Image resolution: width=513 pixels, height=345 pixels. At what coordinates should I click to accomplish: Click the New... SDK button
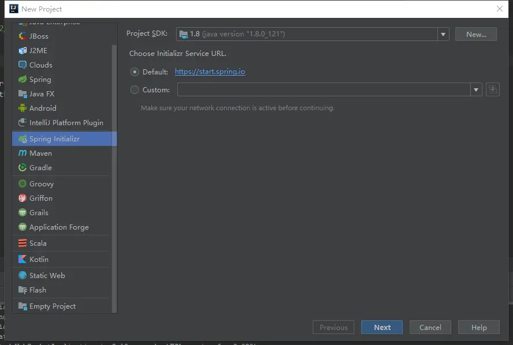476,35
